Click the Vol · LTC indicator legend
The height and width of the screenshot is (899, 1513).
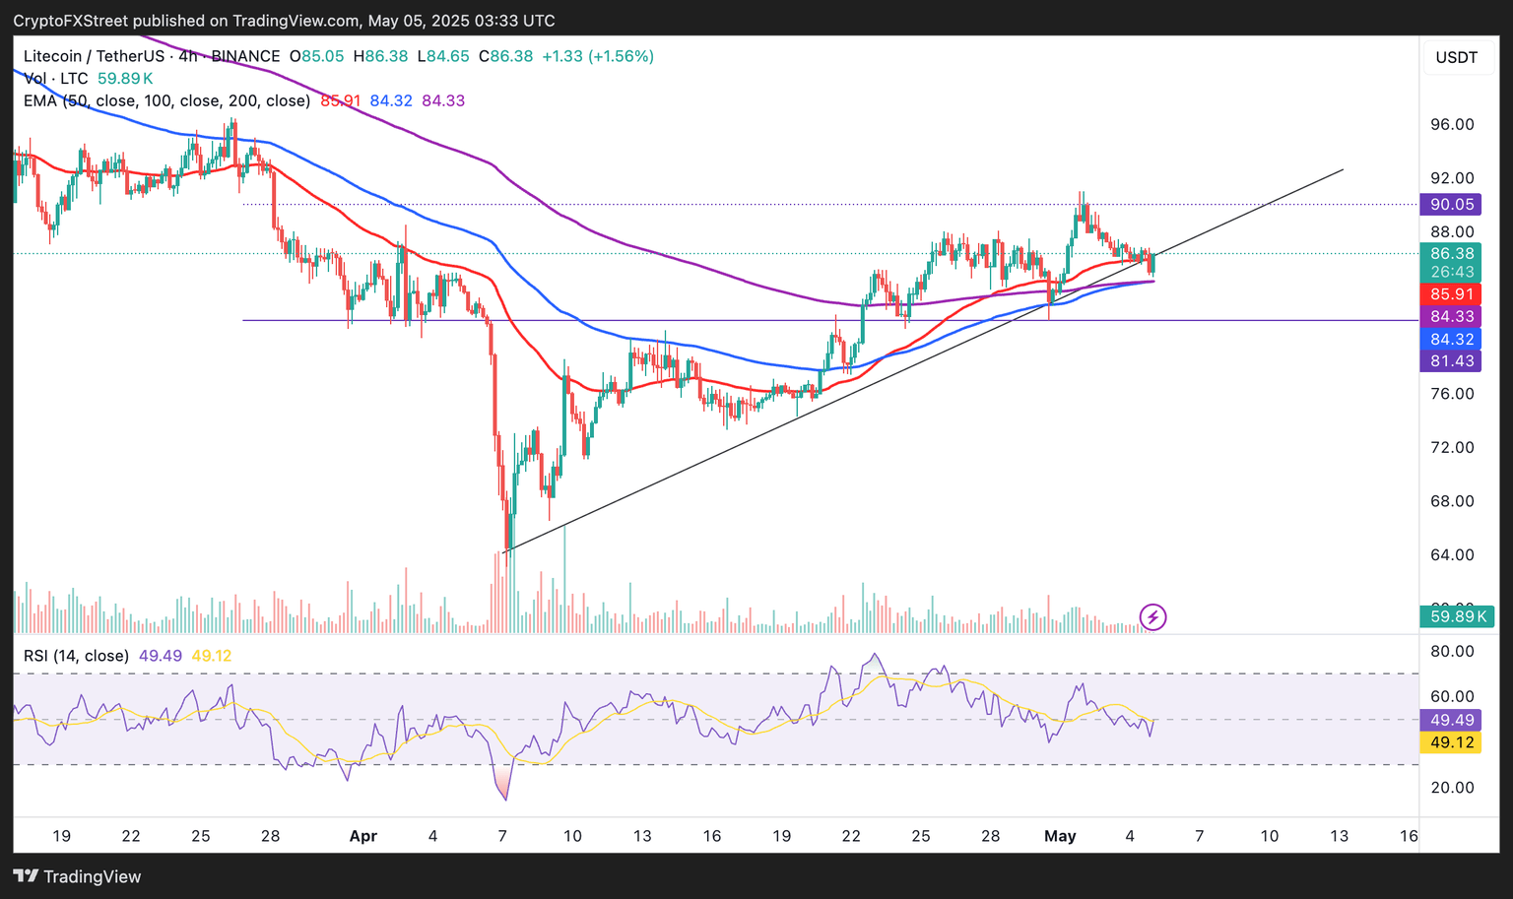pos(56,79)
